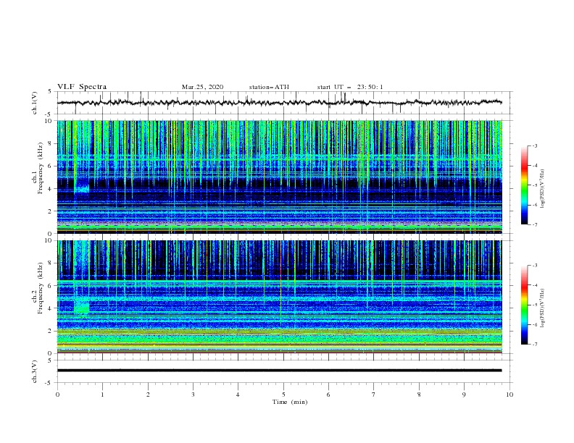The height and width of the screenshot is (443, 574).
Task: Click the ch.2 "Frequency (kHz)" axis label
Action: pyautogui.click(x=40, y=287)
